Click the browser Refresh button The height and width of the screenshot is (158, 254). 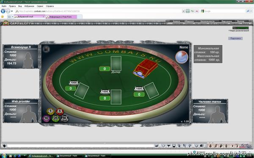[192, 11]
